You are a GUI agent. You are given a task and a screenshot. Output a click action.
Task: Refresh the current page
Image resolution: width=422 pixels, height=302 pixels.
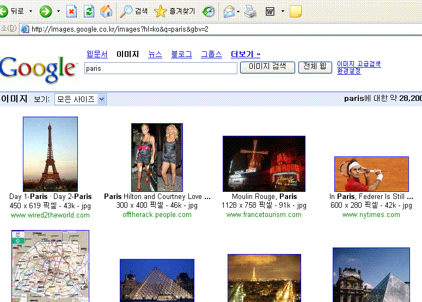[89, 11]
